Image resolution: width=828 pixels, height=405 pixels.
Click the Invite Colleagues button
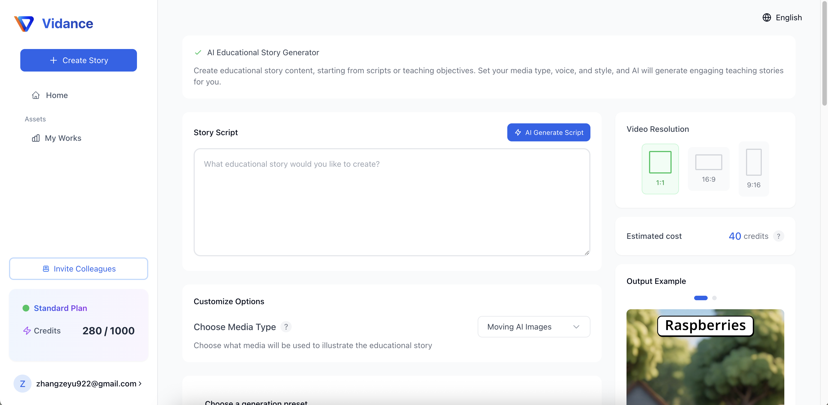coord(78,268)
